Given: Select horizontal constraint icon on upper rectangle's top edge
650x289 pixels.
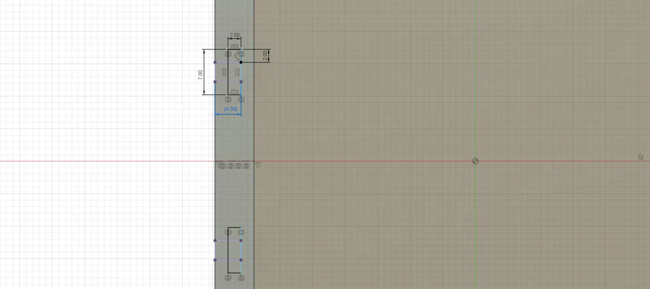Looking at the screenshot, I should click(x=235, y=46).
